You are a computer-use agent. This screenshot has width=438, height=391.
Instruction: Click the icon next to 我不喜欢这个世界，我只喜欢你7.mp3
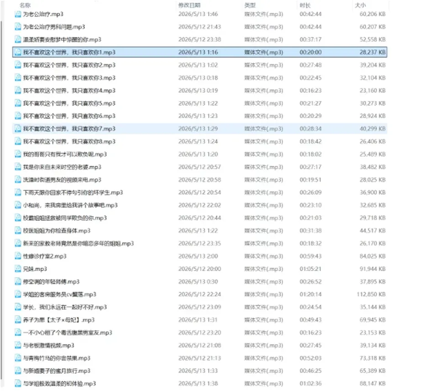pyautogui.click(x=18, y=129)
